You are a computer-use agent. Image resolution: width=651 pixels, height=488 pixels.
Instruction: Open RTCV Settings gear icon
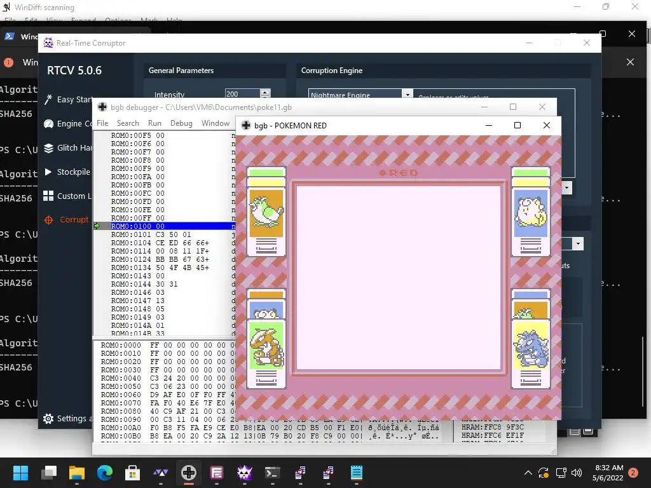[48, 419]
